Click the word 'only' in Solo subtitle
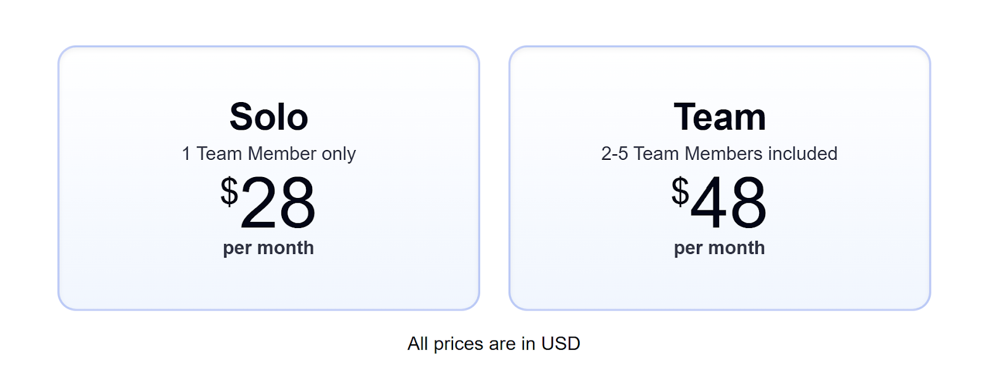Viewport: 985px width, 375px height. (339, 154)
